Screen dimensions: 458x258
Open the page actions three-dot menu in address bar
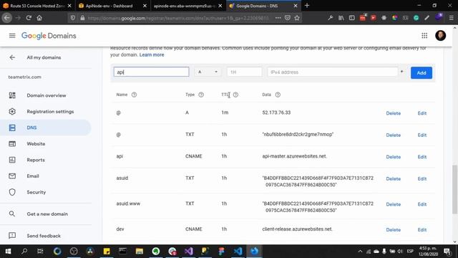click(x=278, y=18)
